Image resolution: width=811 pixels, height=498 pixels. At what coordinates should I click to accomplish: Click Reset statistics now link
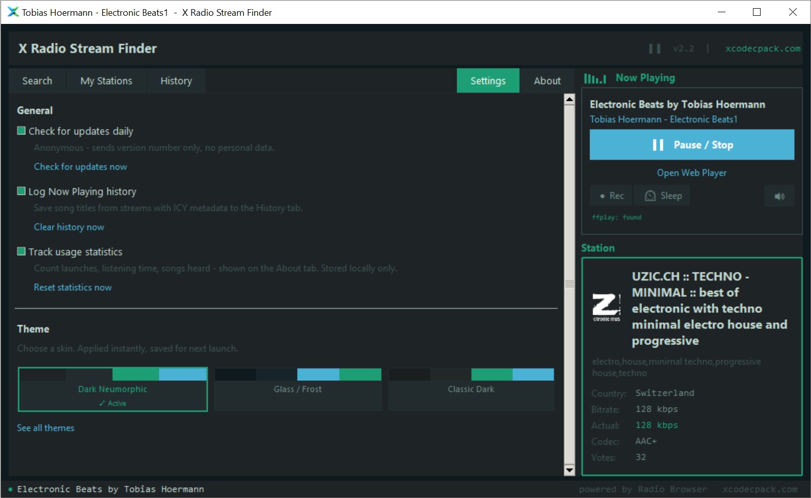(x=73, y=287)
